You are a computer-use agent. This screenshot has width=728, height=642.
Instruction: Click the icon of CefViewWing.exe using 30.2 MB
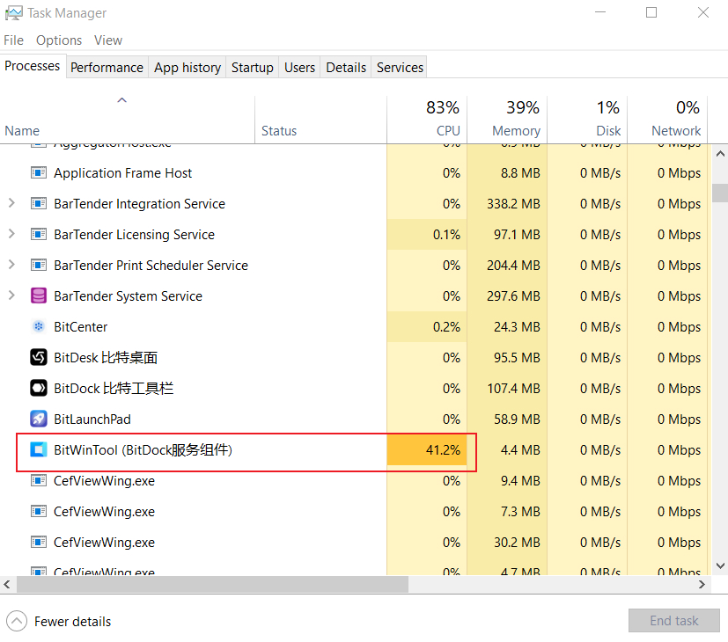tap(39, 542)
